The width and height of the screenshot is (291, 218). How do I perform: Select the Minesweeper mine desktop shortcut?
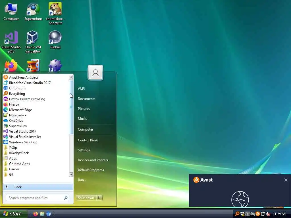(x=55, y=66)
